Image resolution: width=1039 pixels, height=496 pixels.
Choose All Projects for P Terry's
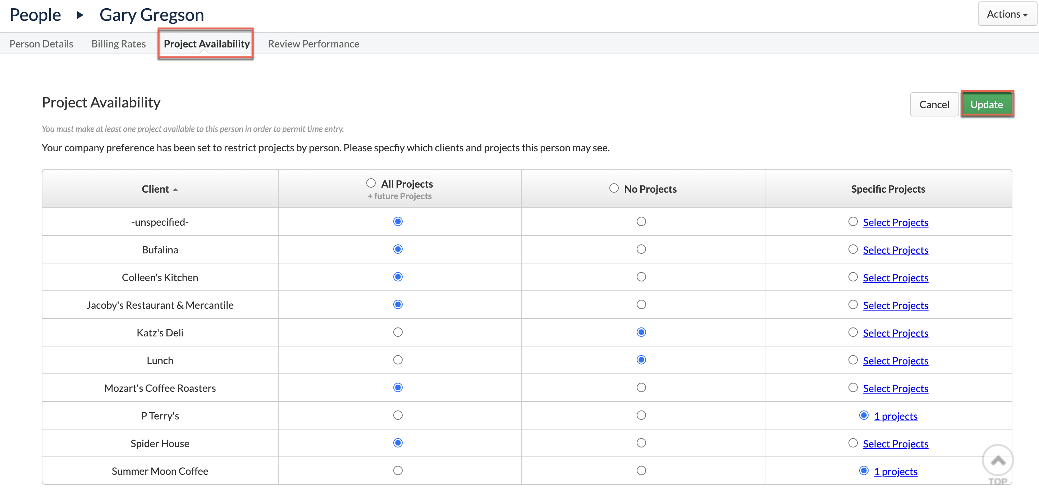pyautogui.click(x=398, y=415)
